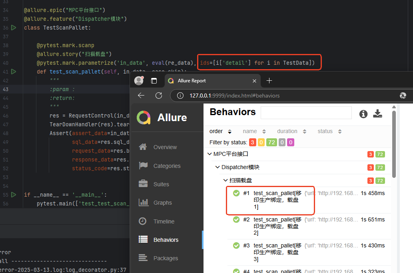Click the Behaviors search input field

point(306,113)
